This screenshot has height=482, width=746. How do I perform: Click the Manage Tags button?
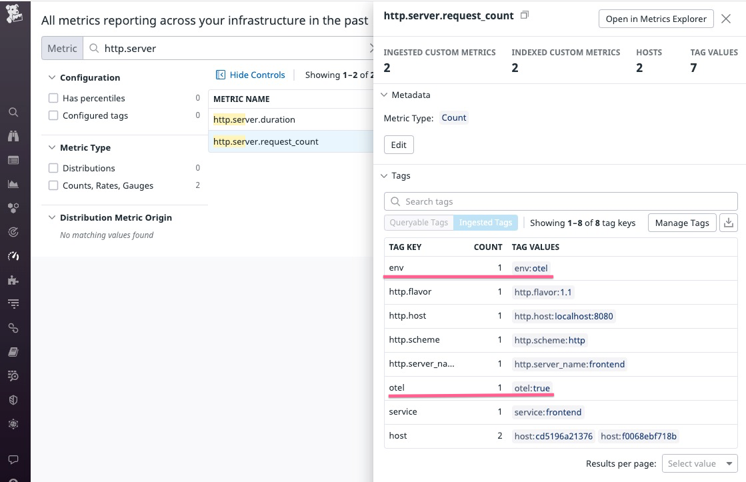(x=681, y=223)
